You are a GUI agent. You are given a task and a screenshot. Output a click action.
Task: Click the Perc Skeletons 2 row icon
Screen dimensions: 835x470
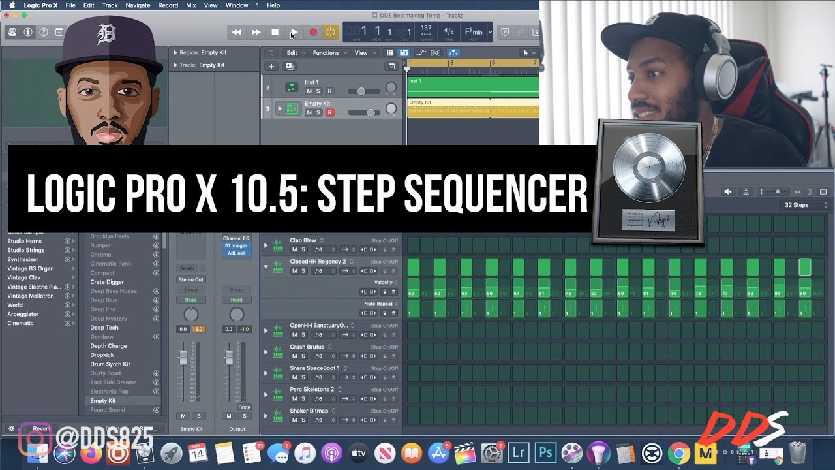point(279,394)
